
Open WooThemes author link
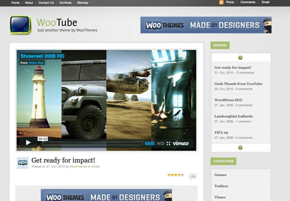click(78, 167)
